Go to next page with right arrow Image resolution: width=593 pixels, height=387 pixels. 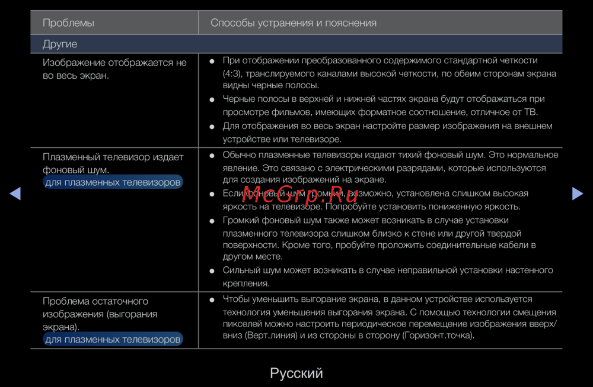click(577, 193)
